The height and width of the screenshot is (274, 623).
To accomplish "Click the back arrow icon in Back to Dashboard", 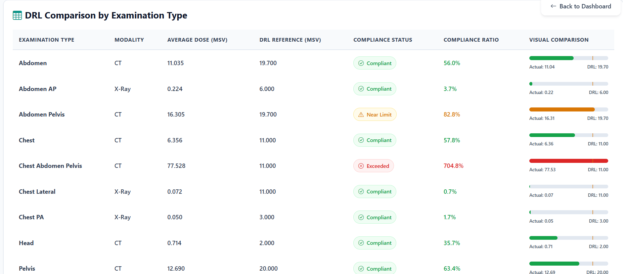I will (553, 6).
